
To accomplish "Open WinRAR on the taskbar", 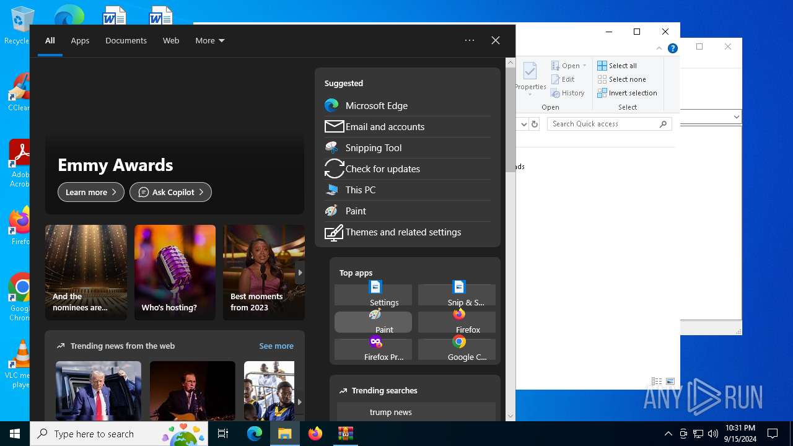I will click(x=345, y=434).
